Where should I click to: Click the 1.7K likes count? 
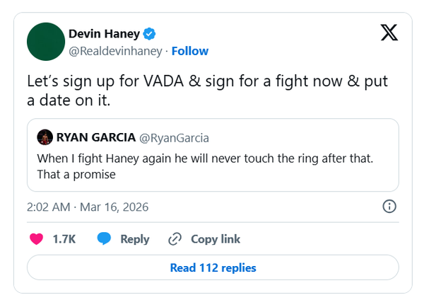pos(64,239)
